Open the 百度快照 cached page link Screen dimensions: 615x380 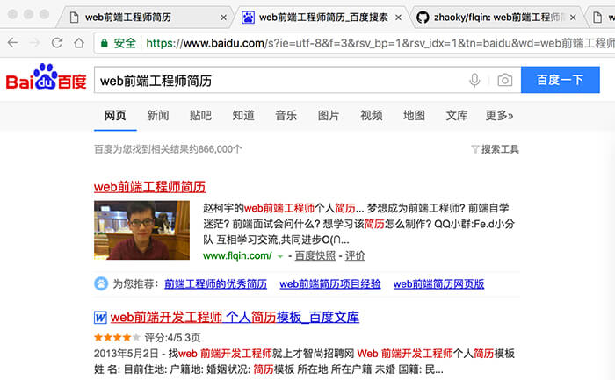pyautogui.click(x=315, y=255)
